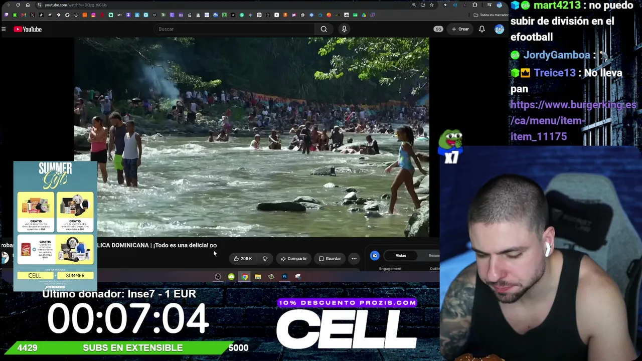Click the video title ending 'Todo es una delicia!'
The image size is (642, 361).
point(156,245)
